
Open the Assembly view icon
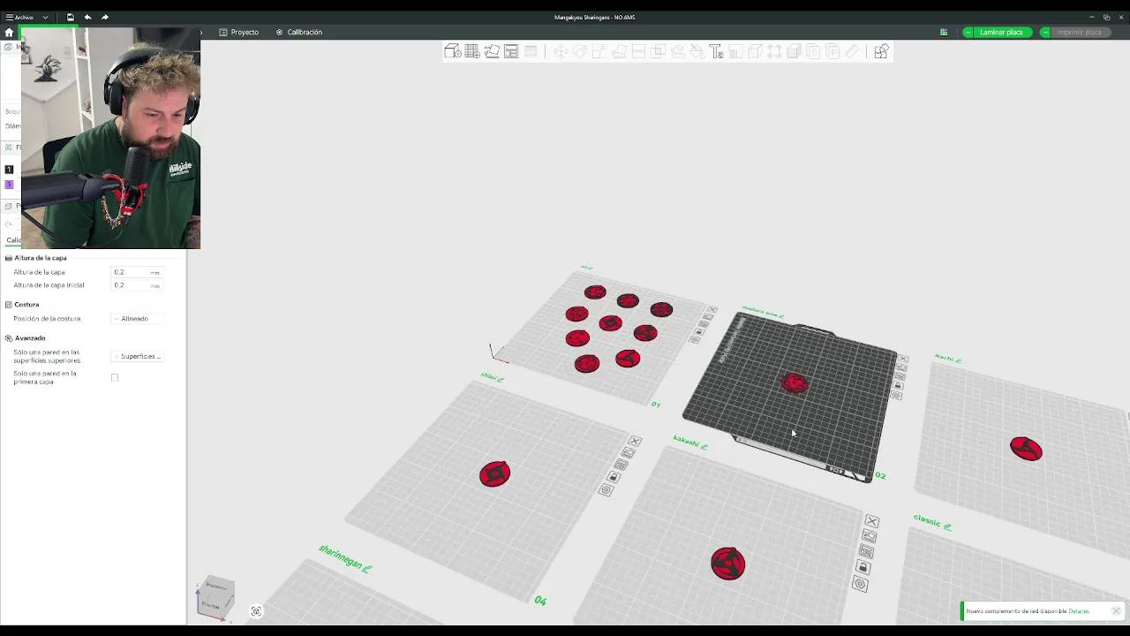coord(881,51)
